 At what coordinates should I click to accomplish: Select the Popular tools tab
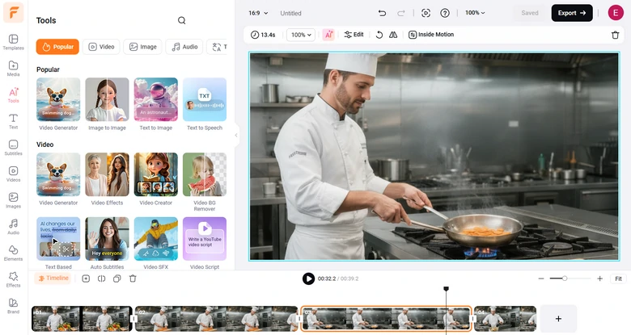pos(57,47)
